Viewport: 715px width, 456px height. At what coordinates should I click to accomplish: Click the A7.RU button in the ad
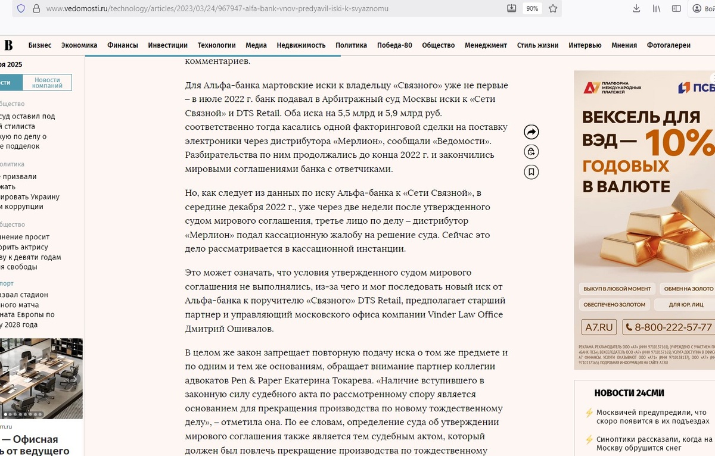point(599,327)
